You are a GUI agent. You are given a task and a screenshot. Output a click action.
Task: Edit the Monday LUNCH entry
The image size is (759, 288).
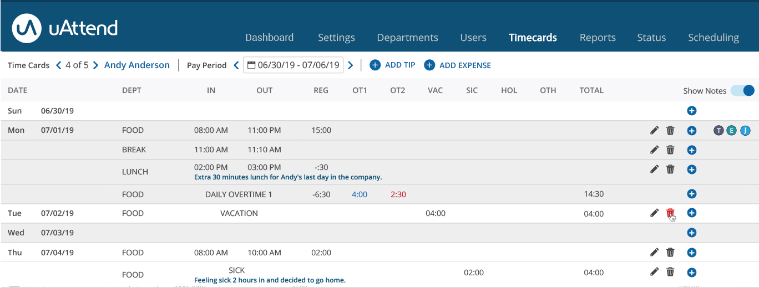(655, 169)
